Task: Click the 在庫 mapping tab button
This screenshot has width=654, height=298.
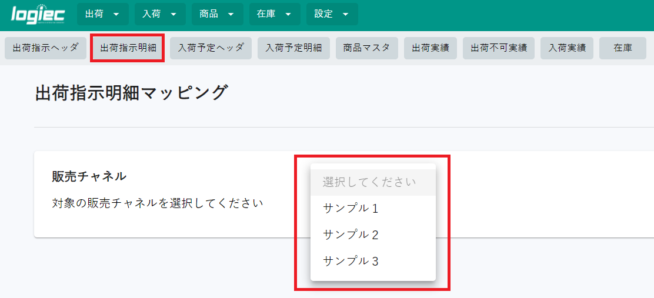Action: coord(622,48)
